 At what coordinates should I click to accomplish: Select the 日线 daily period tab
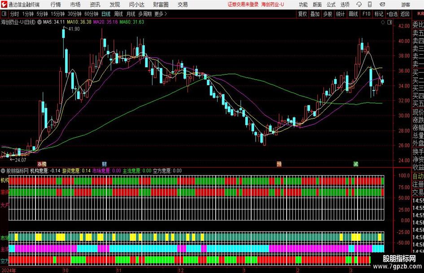tap(106, 14)
